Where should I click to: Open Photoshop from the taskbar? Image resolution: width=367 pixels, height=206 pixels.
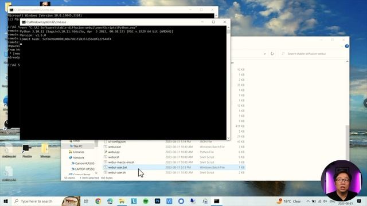pos(158,201)
